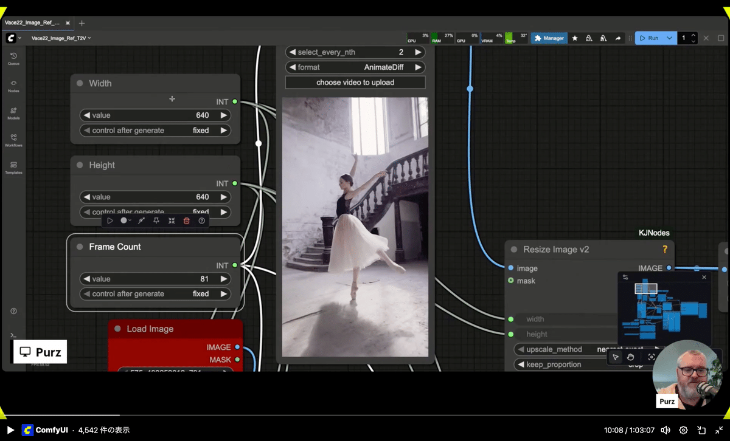
Task: Click the ballerina video preview image
Action: click(x=355, y=227)
